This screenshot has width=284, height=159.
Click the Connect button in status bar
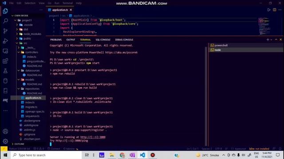(x=54, y=149)
